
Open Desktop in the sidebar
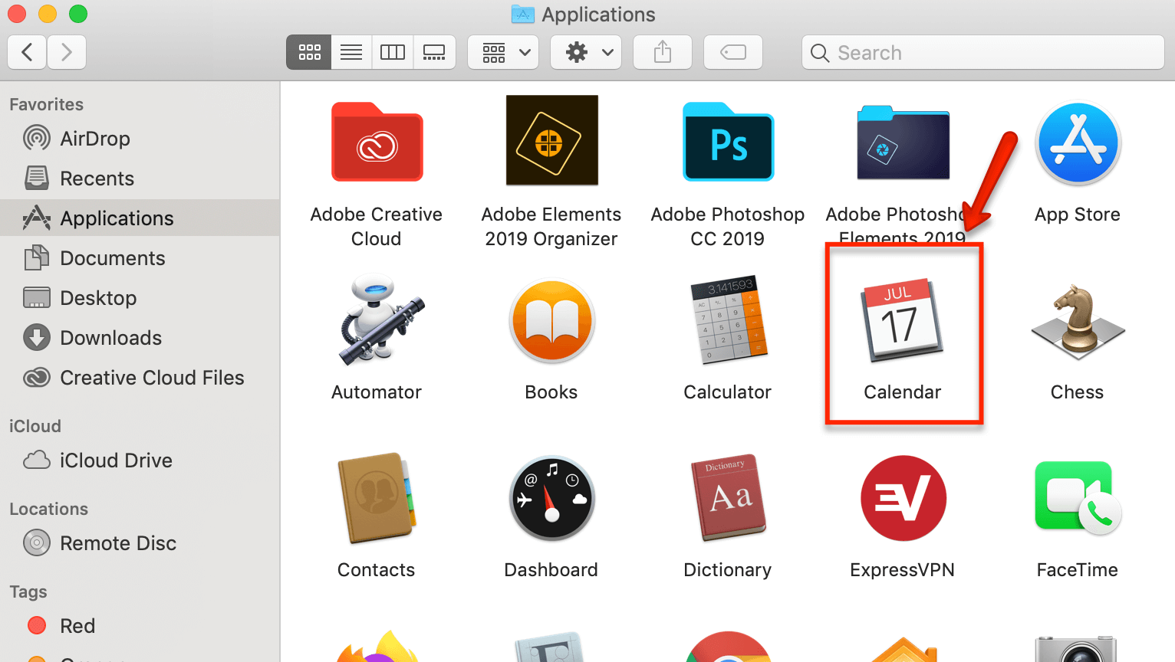(x=140, y=298)
